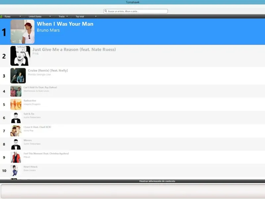265x199 pixels.
Task: Select the 'Mirrors' track title
Action: [x=27, y=140]
